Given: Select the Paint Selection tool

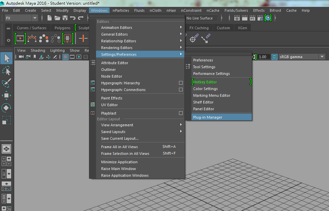Looking at the screenshot, I should (x=6, y=83).
